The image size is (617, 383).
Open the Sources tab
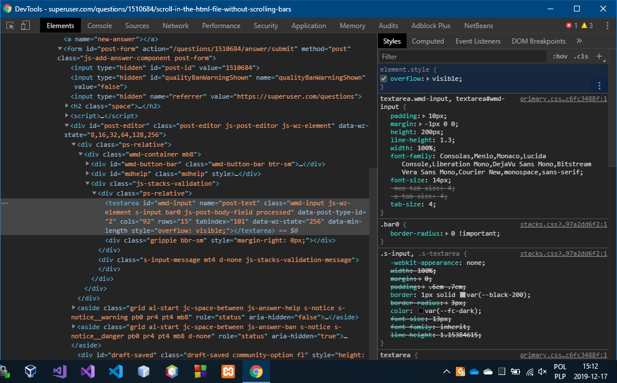click(137, 26)
